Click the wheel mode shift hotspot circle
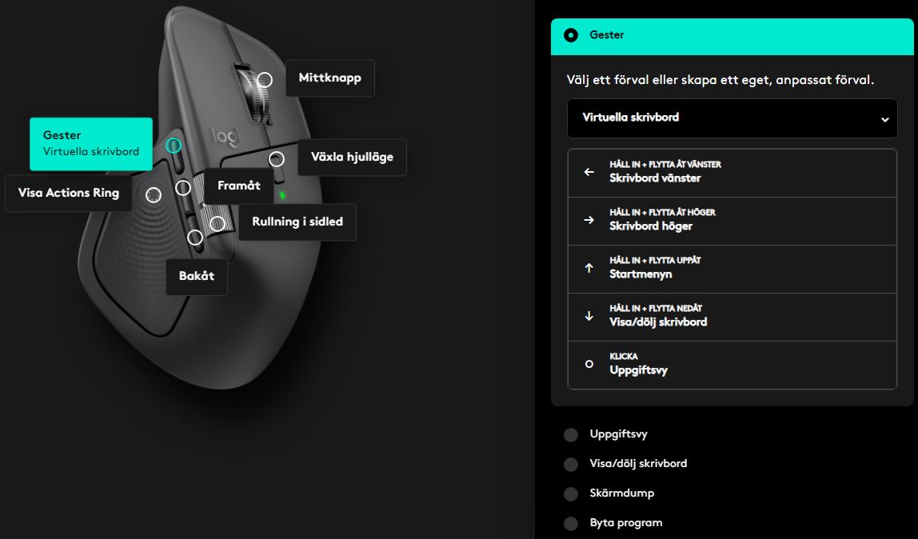Image resolution: width=918 pixels, height=539 pixels. (x=277, y=158)
